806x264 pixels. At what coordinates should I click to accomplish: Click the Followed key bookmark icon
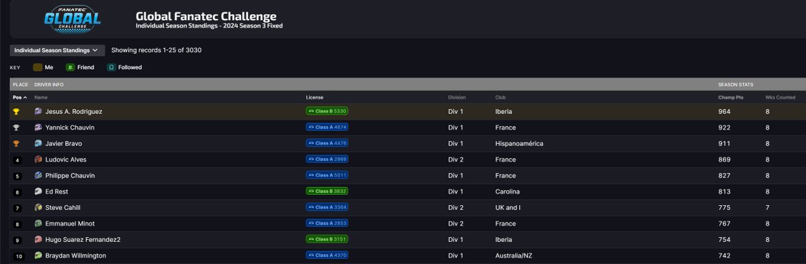[x=111, y=68]
